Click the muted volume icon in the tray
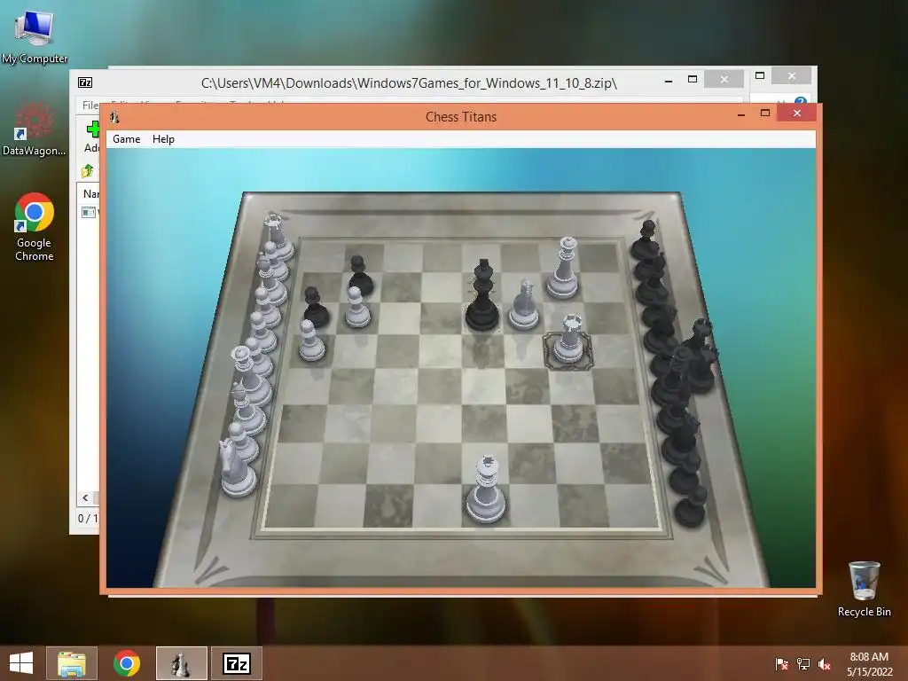 click(x=825, y=664)
